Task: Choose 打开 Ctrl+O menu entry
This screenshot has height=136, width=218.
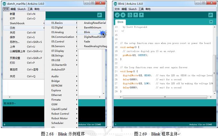Action: click(24, 19)
